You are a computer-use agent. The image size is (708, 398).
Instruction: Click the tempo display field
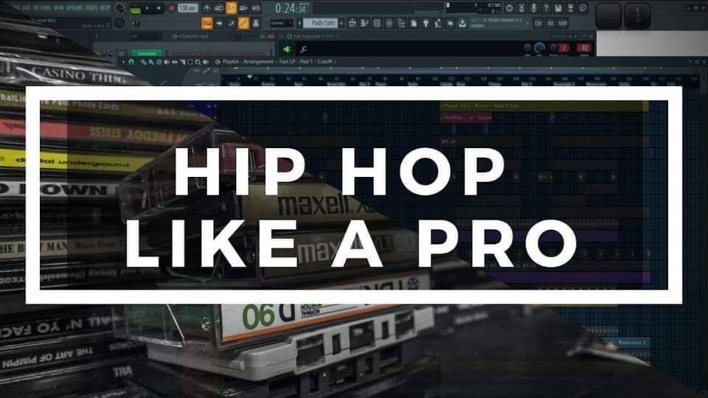(x=188, y=8)
